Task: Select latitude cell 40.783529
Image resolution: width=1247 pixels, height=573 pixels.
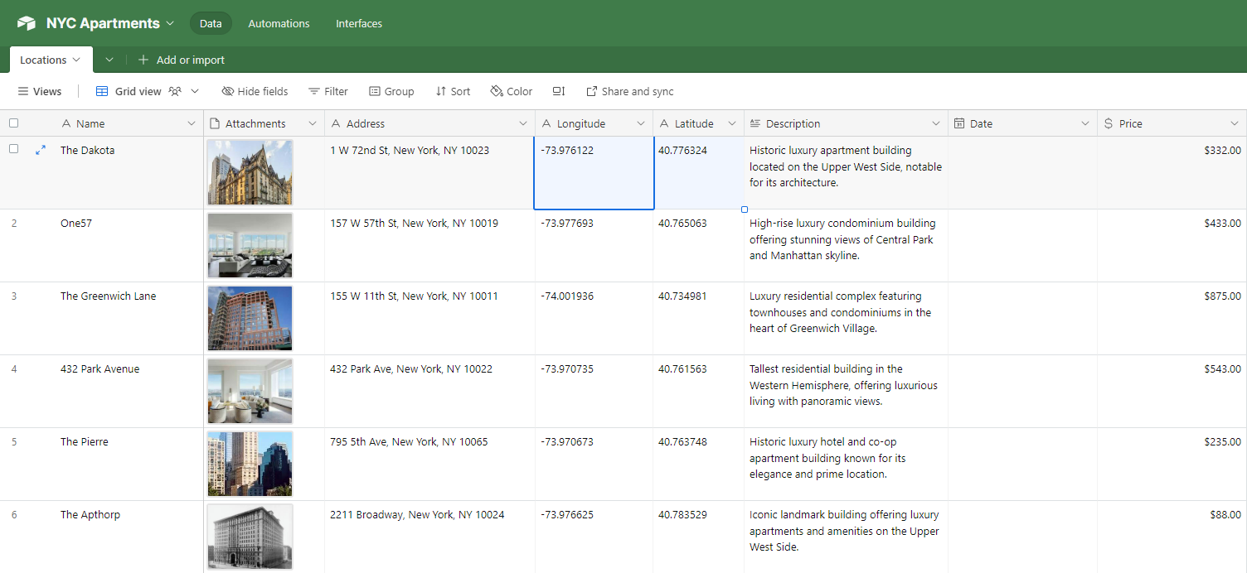Action: (698, 537)
